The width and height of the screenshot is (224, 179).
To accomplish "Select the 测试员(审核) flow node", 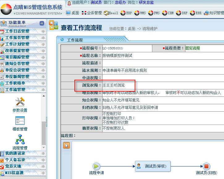I will [x=153, y=166].
